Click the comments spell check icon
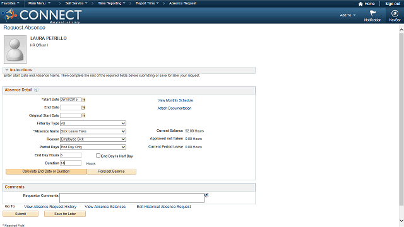 [x=206, y=195]
